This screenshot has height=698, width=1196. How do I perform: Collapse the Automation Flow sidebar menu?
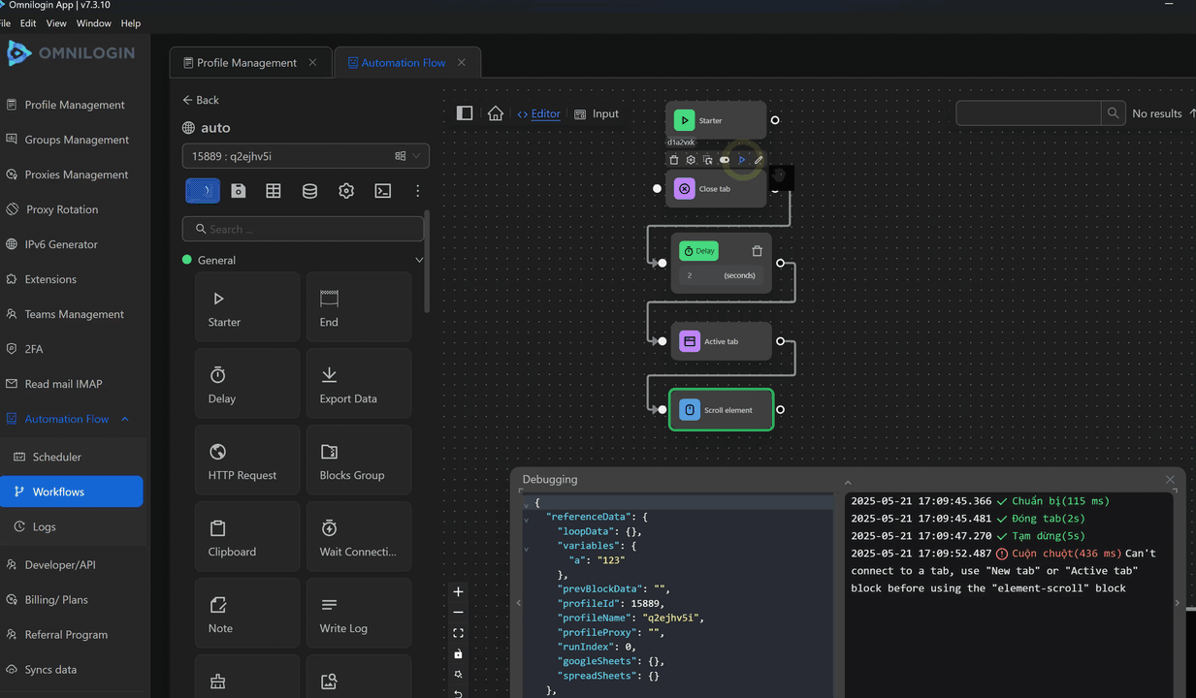click(125, 419)
